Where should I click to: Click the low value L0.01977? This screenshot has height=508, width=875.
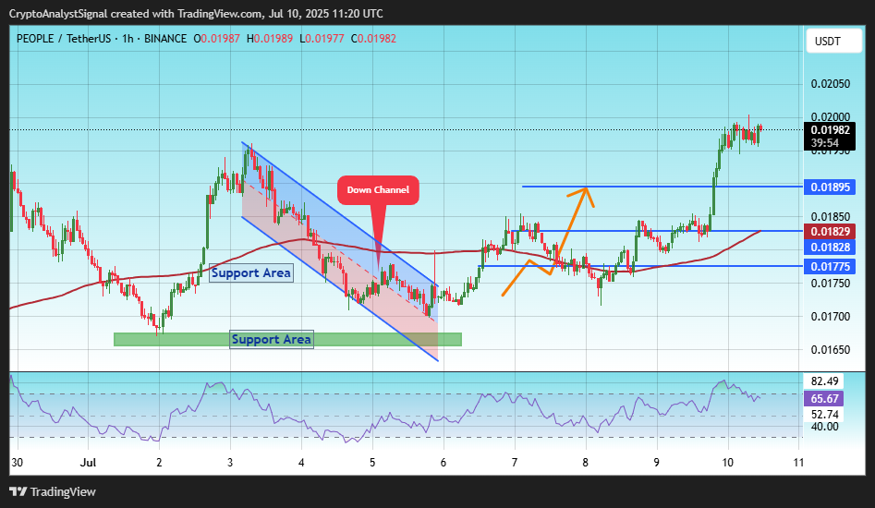tap(322, 39)
